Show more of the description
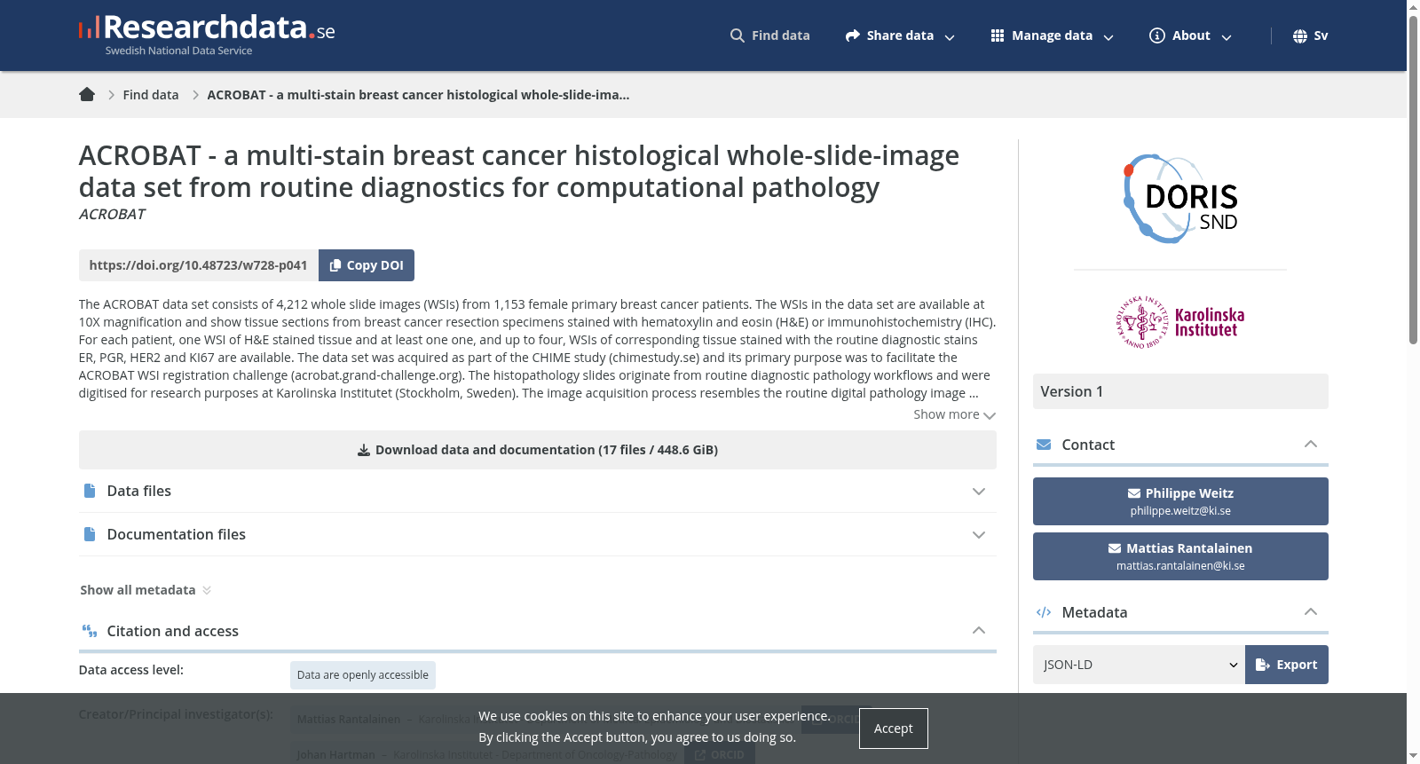This screenshot has height=764, width=1420. (954, 414)
